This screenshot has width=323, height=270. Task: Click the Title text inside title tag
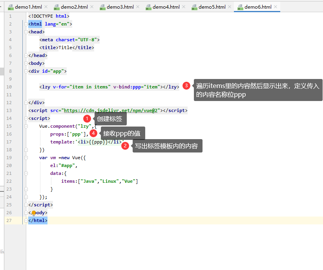tap(65, 48)
